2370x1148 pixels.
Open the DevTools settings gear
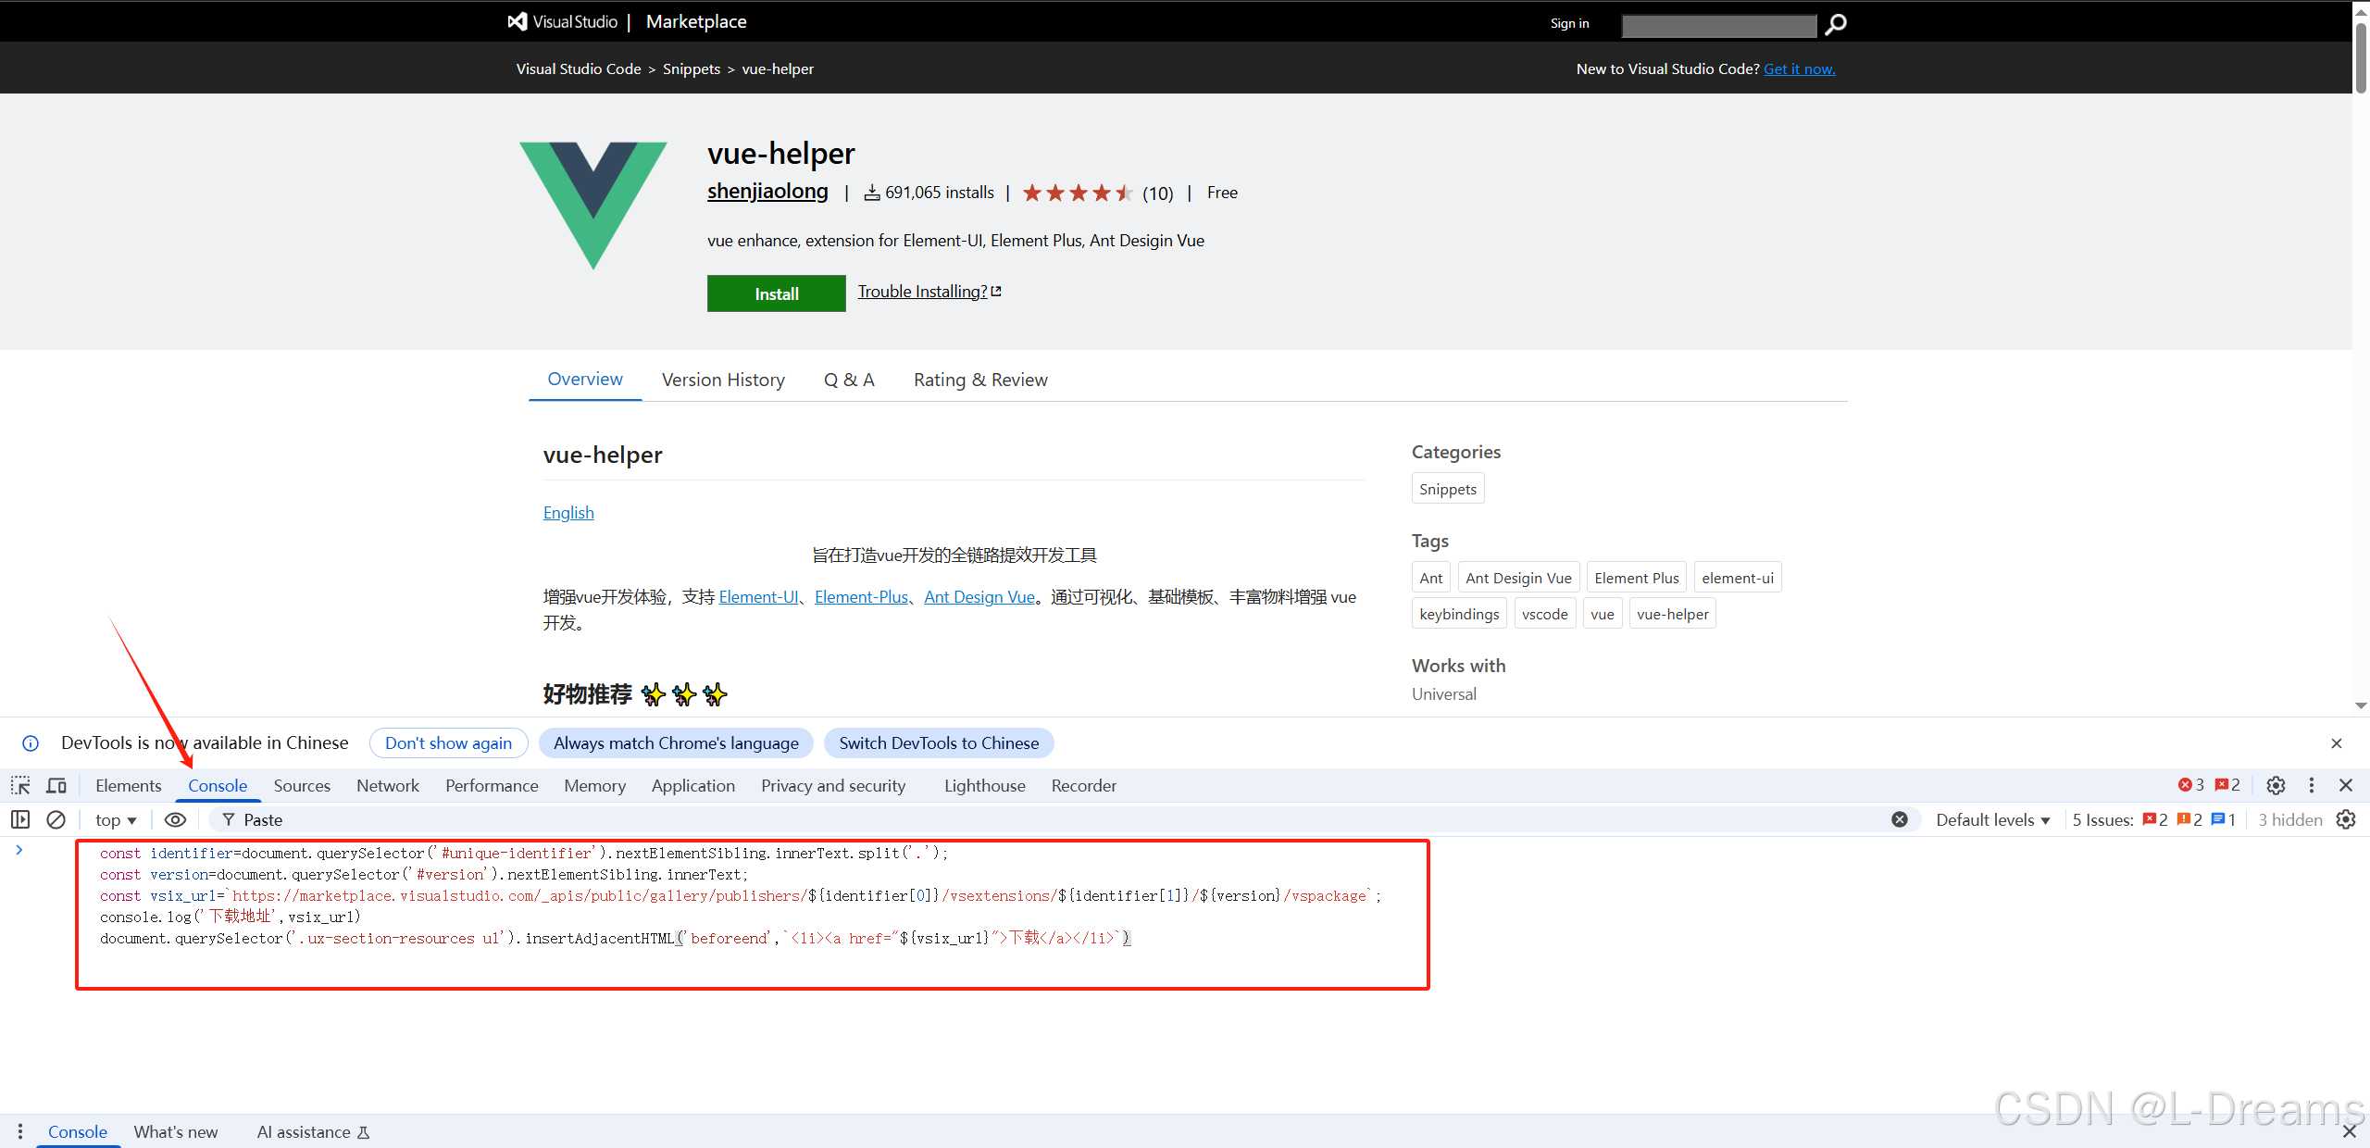(x=2276, y=786)
